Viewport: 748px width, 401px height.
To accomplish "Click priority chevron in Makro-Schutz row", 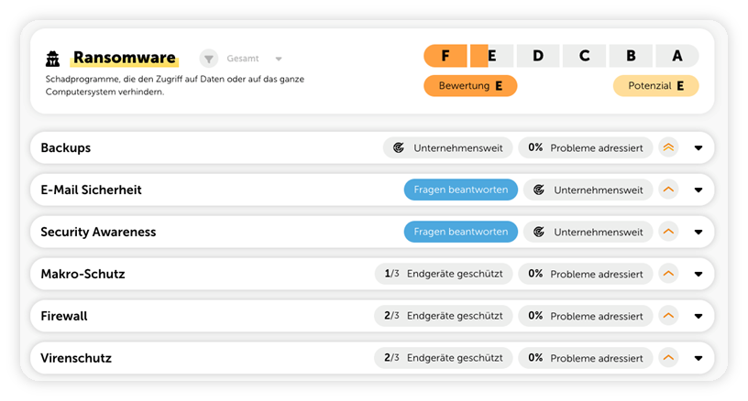I will (668, 274).
